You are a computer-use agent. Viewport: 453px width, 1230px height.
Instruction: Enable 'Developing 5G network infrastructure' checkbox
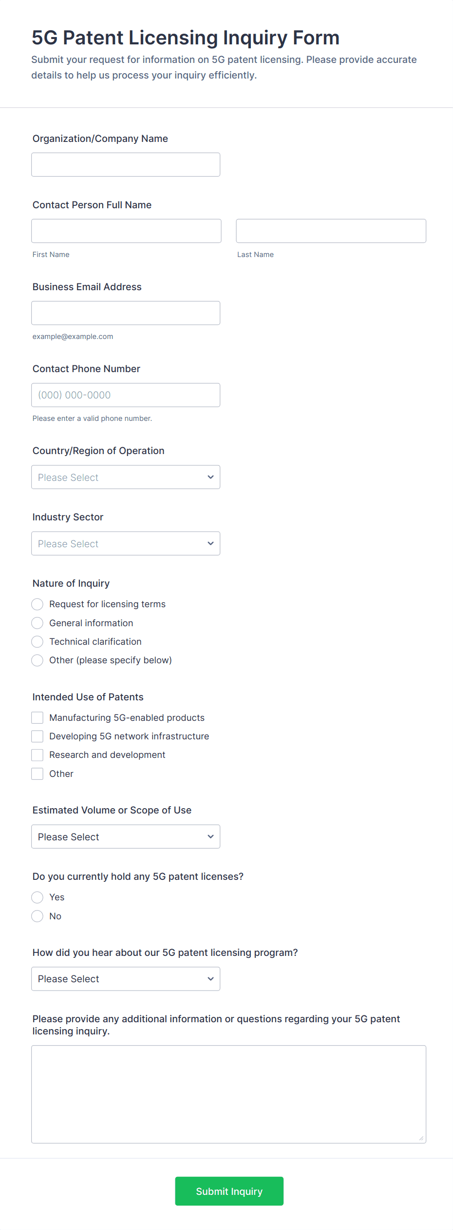click(x=38, y=736)
